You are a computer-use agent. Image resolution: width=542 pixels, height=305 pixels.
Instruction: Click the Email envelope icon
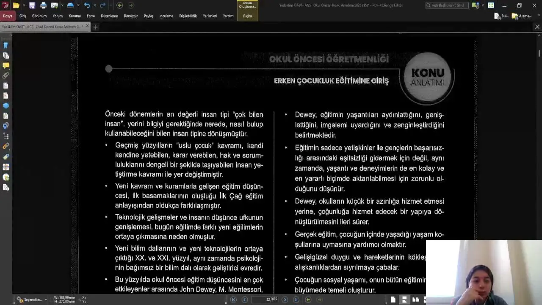[54, 5]
